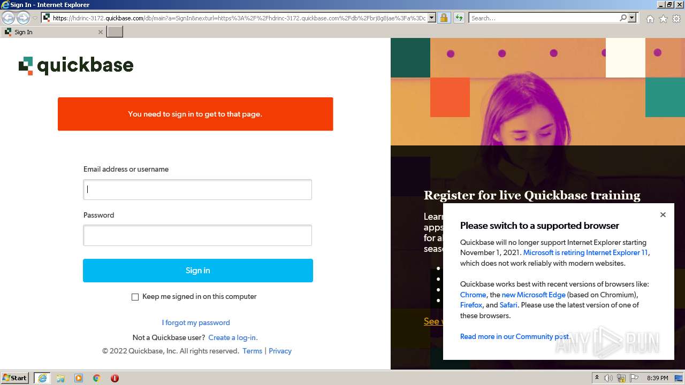Close the Sign In tab
The height and width of the screenshot is (385, 685).
pyautogui.click(x=100, y=32)
